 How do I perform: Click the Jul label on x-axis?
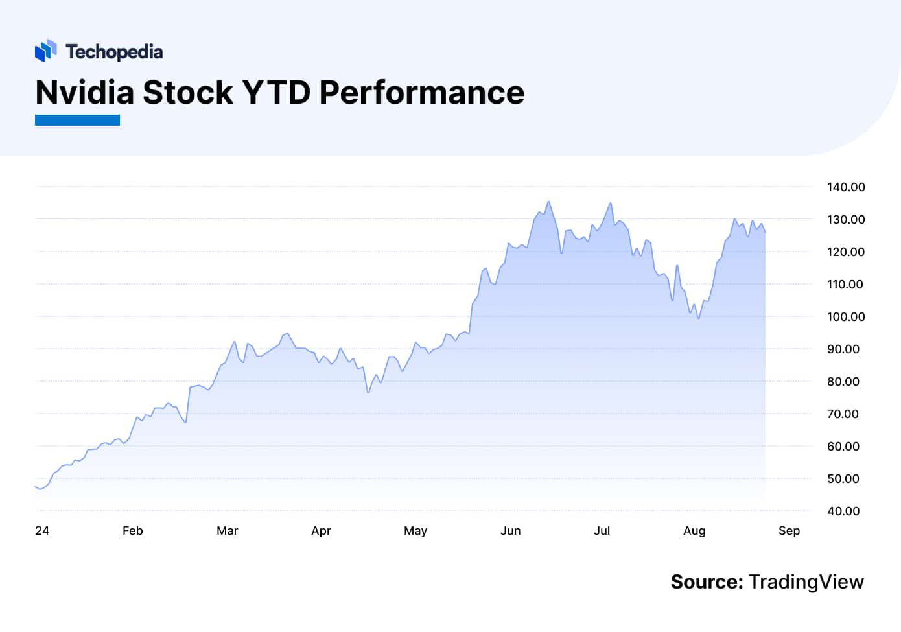(x=602, y=530)
